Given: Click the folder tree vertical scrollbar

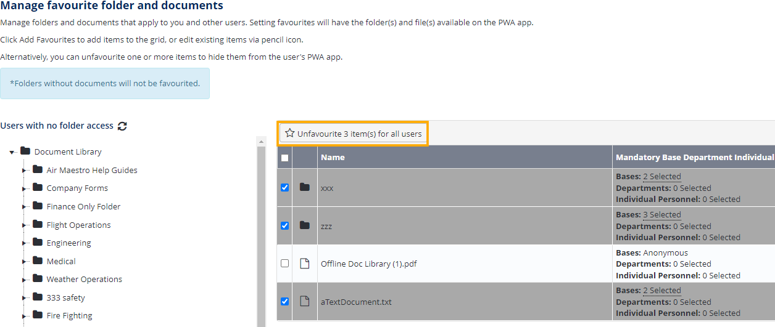Looking at the screenshot, I should (x=260, y=234).
